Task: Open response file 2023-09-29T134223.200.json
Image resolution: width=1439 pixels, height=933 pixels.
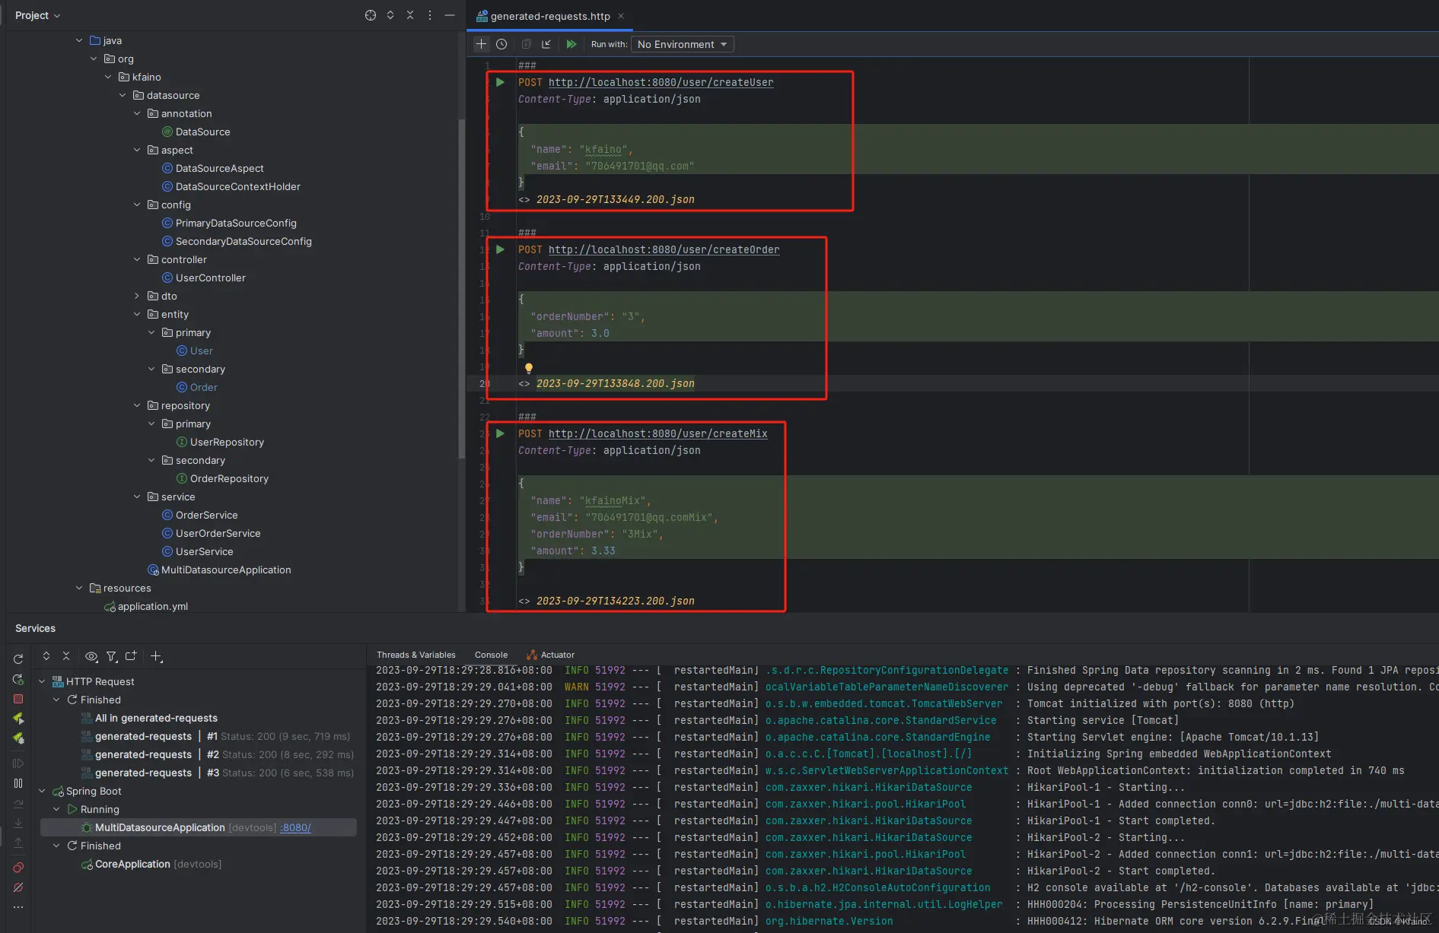Action: (615, 601)
